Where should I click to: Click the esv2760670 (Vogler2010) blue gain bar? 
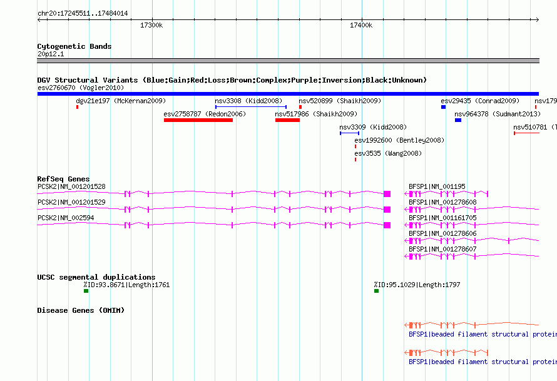point(288,94)
